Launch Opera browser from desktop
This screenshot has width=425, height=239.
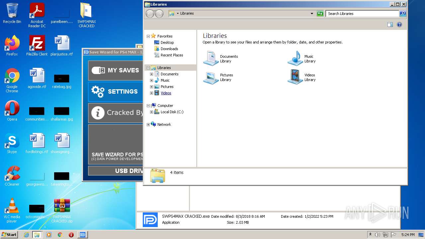tap(12, 111)
